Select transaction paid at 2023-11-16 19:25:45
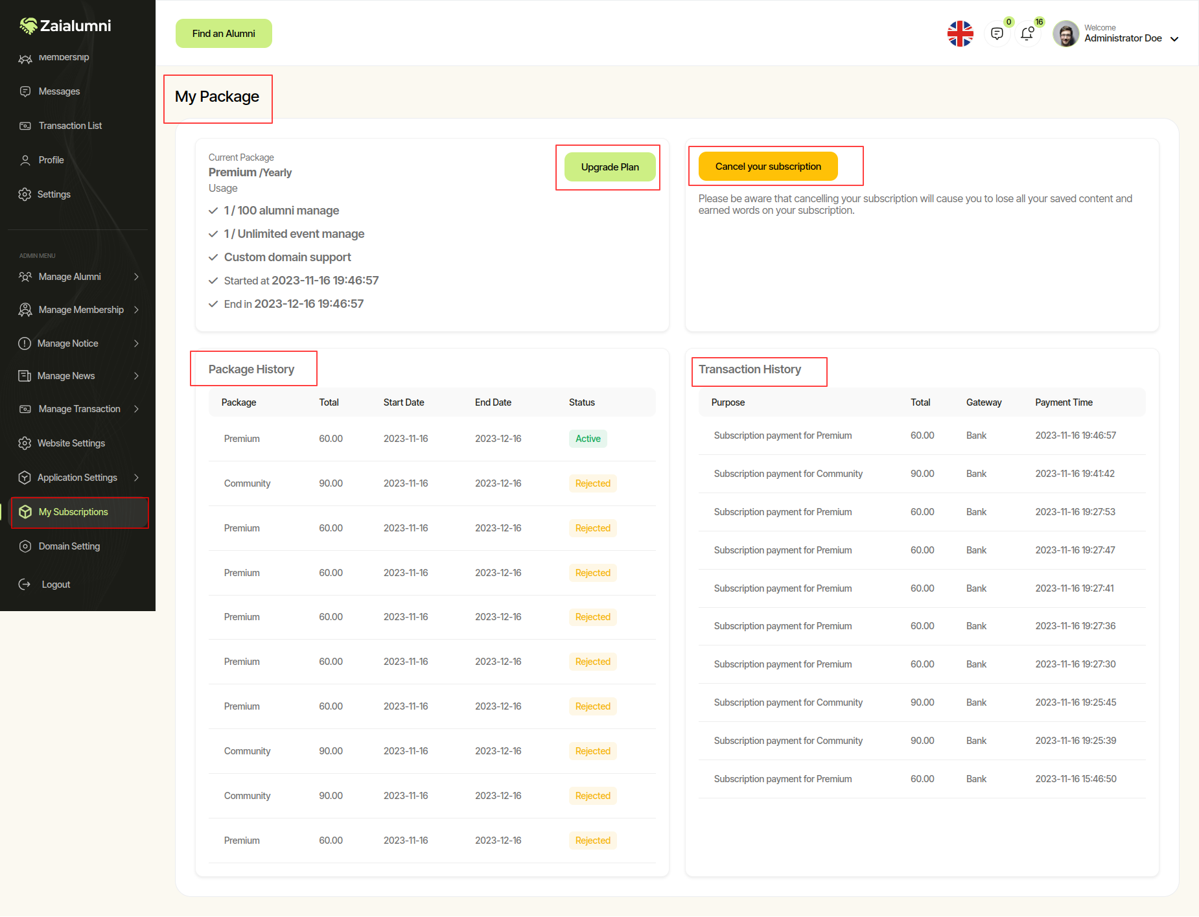The height and width of the screenshot is (917, 1199). coord(922,702)
